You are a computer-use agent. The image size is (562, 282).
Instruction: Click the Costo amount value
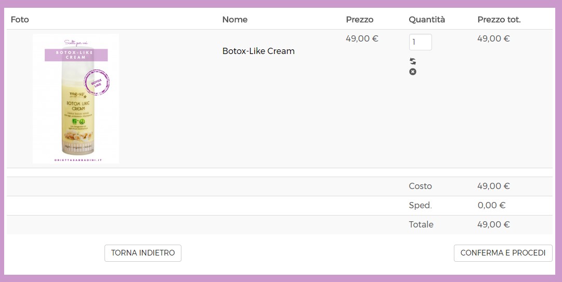point(493,186)
